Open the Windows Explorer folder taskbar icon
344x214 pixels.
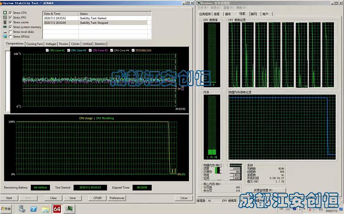tap(45, 209)
